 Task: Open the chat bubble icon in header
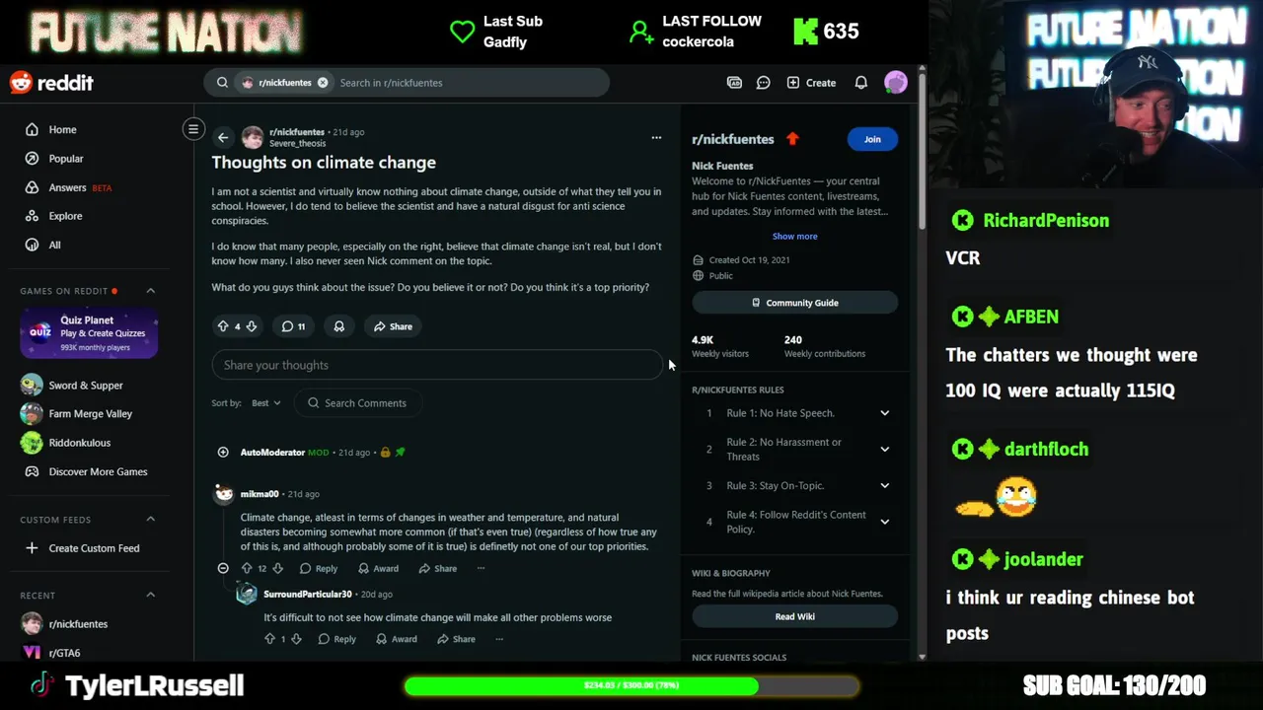763,83
